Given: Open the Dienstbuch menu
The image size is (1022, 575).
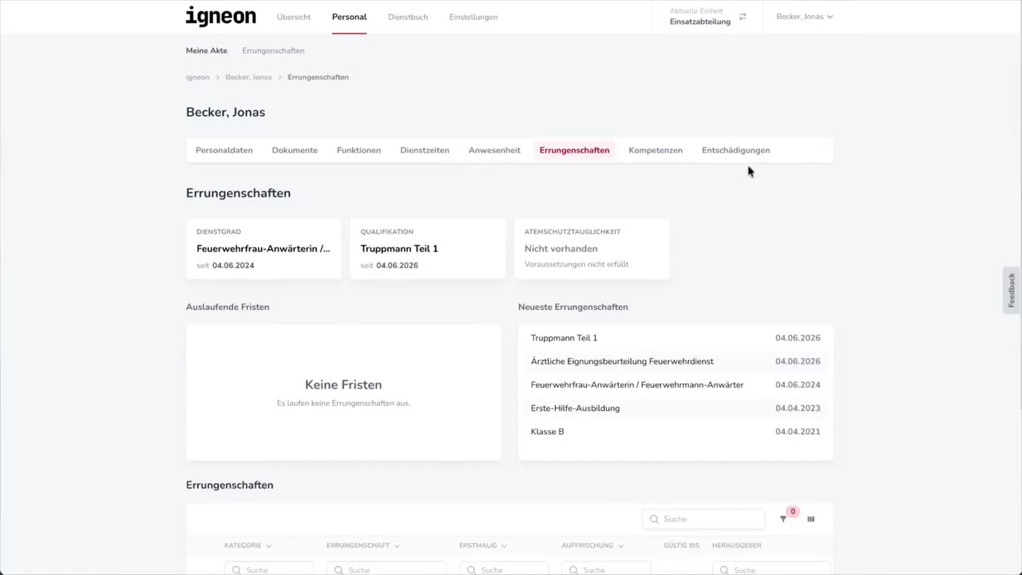Looking at the screenshot, I should pyautogui.click(x=408, y=17).
